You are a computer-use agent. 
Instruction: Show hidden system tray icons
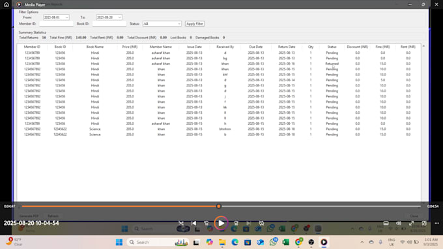point(362,242)
